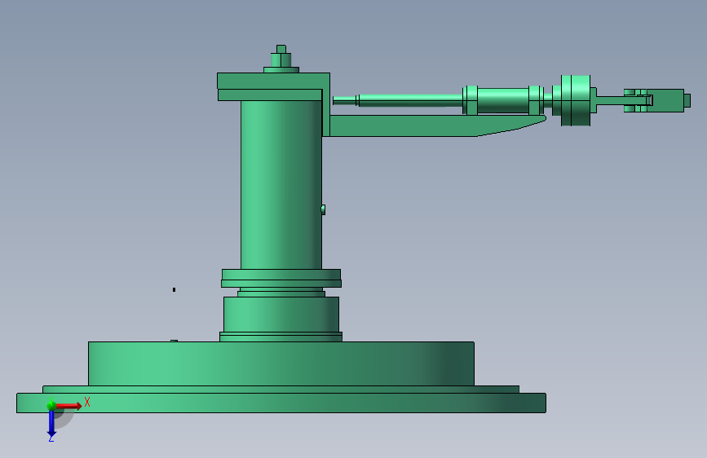Select the large round turntable disc above the base
Image resolution: width=707 pixels, height=458 pixels.
coord(281,363)
